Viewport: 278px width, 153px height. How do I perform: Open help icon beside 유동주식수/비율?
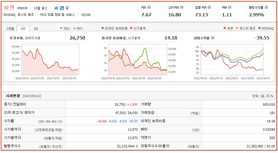168,146
